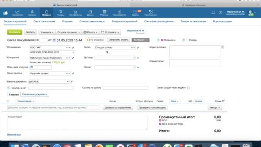Open the Возвраты покупателей tab
The image size is (261, 147).
click(124, 21)
